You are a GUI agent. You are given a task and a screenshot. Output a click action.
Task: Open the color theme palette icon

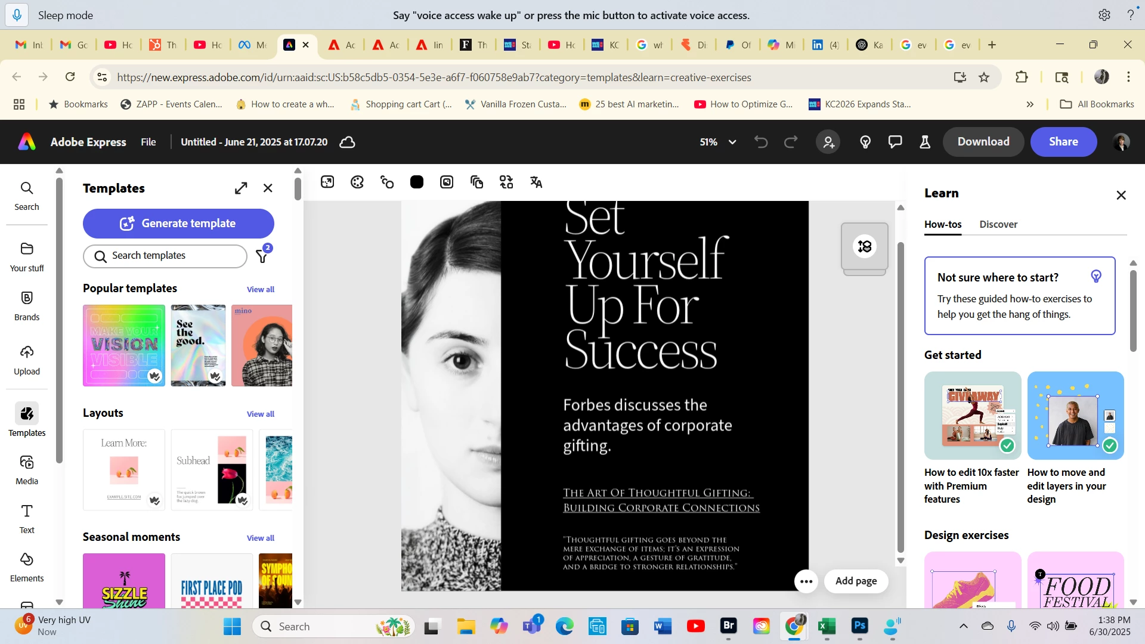(357, 182)
